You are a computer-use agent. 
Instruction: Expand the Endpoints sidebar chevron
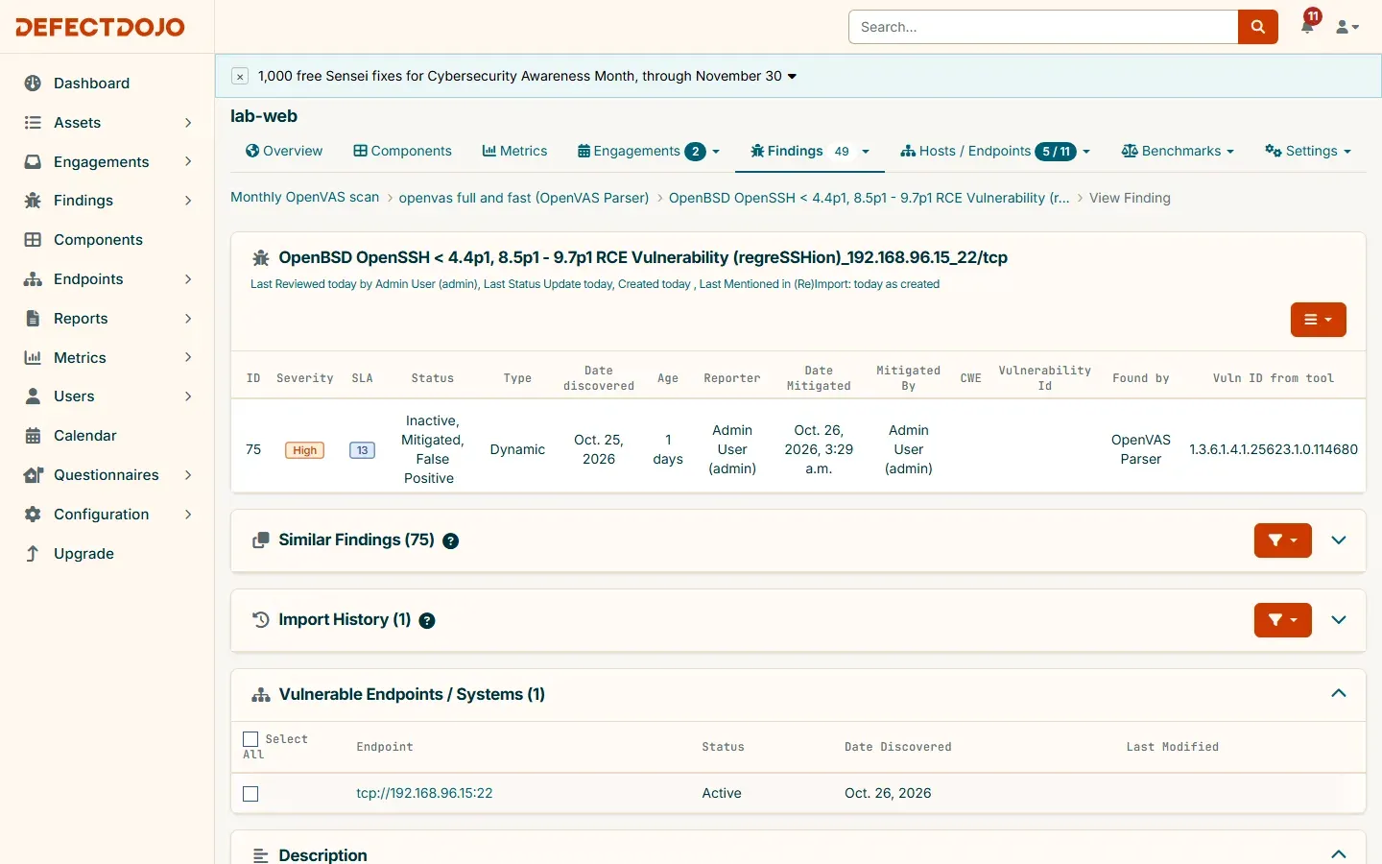pos(188,278)
